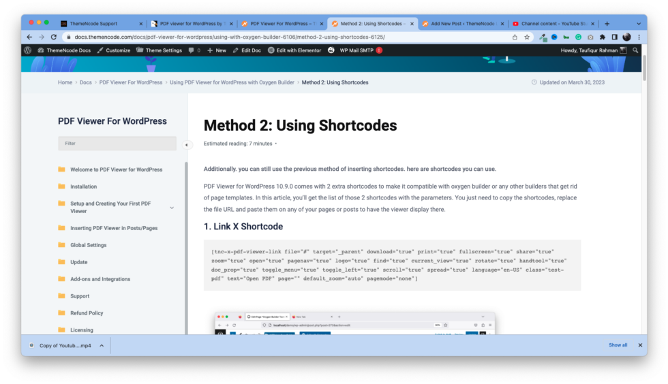Open the share icon in the address bar
Viewport: 668px width, 384px height.
click(515, 37)
